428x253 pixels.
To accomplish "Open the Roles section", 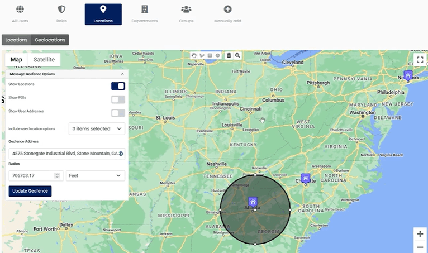I will coord(61,14).
